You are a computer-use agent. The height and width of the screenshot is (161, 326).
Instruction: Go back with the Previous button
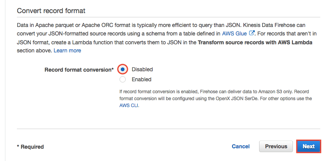[276, 146]
